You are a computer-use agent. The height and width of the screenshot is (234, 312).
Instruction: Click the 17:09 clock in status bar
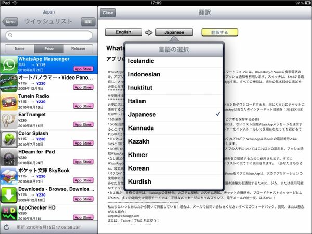(x=156, y=3)
